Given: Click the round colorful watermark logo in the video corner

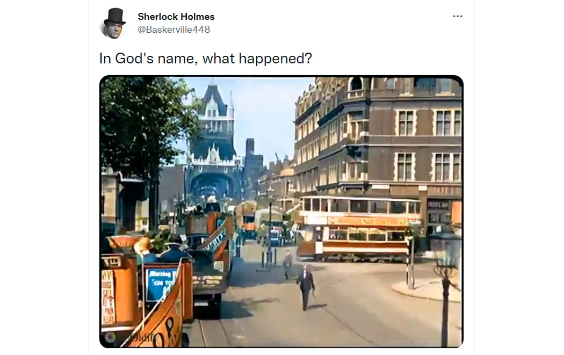Looking at the screenshot, I should 110,337.
